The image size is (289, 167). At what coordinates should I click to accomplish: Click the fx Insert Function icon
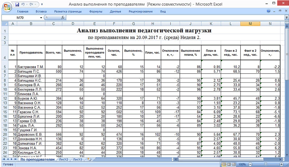(63, 18)
